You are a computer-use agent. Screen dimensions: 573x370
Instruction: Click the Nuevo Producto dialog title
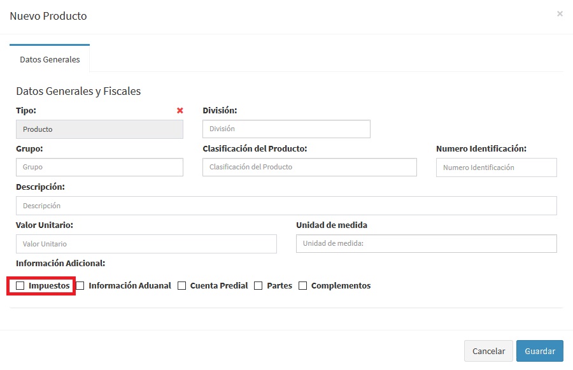pos(48,16)
